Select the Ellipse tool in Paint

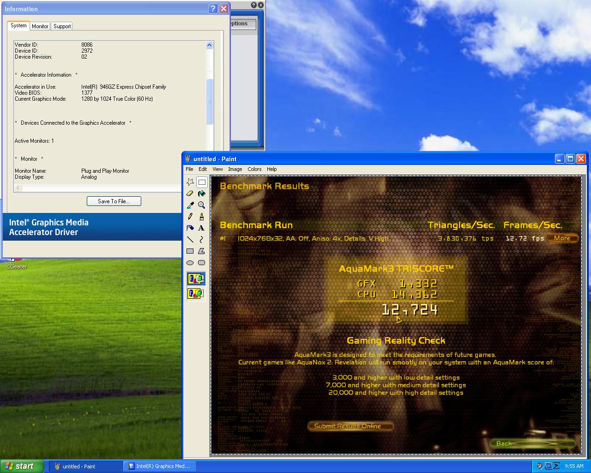point(190,263)
